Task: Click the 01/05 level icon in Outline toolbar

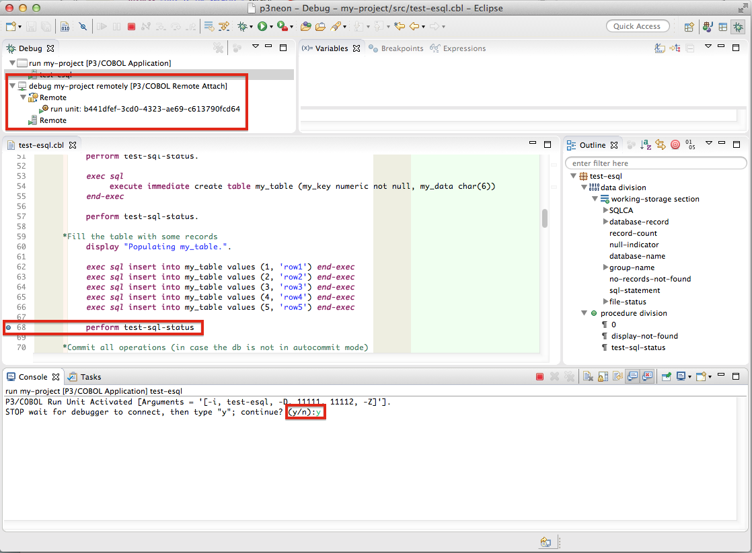Action: (690, 144)
